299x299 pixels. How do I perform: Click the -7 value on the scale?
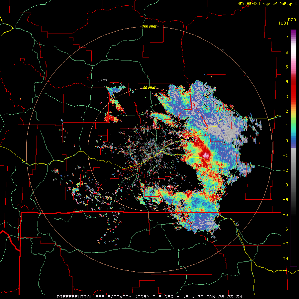[285, 244]
